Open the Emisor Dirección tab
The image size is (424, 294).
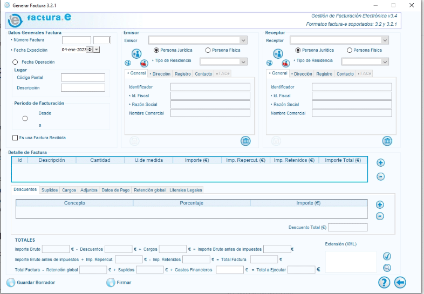[x=161, y=74]
